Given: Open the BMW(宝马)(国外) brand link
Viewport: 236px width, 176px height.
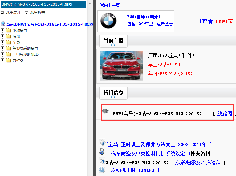Looking at the screenshot, I should [x=144, y=17].
